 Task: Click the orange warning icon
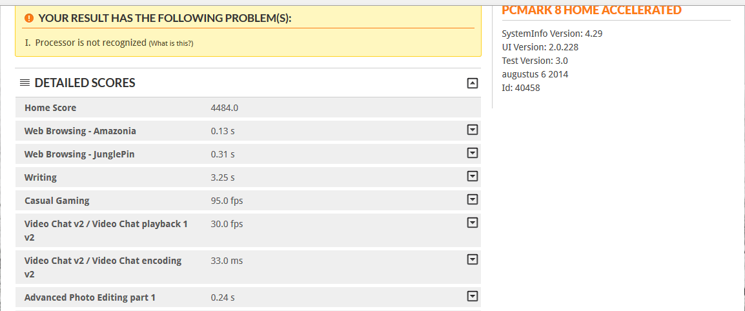(x=29, y=18)
